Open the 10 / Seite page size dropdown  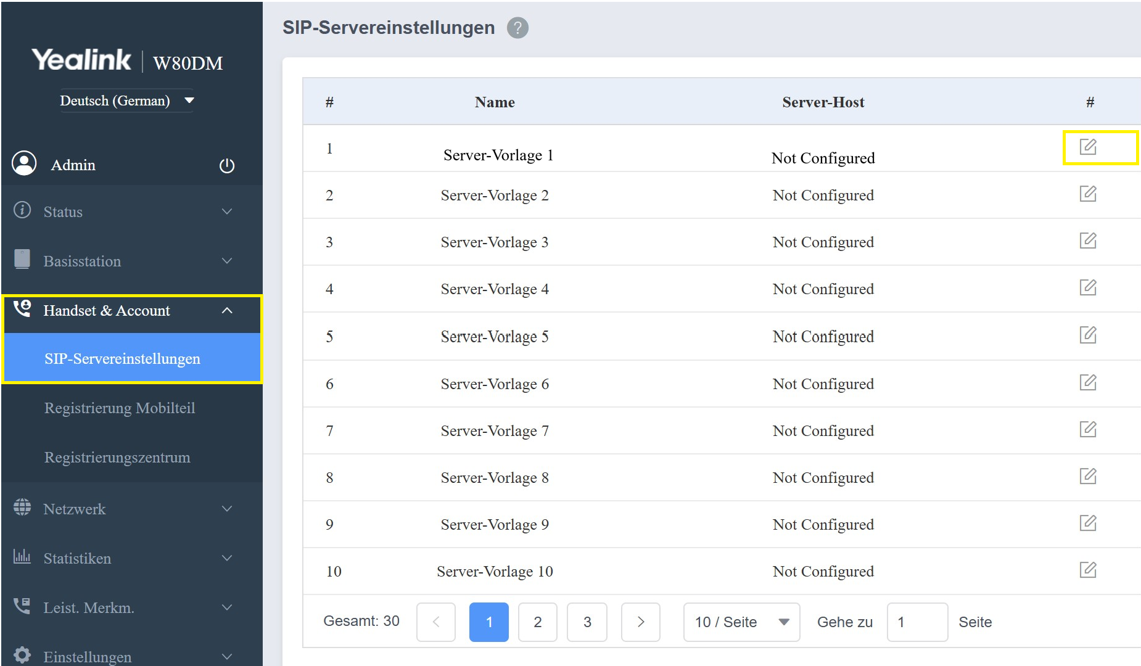(741, 622)
